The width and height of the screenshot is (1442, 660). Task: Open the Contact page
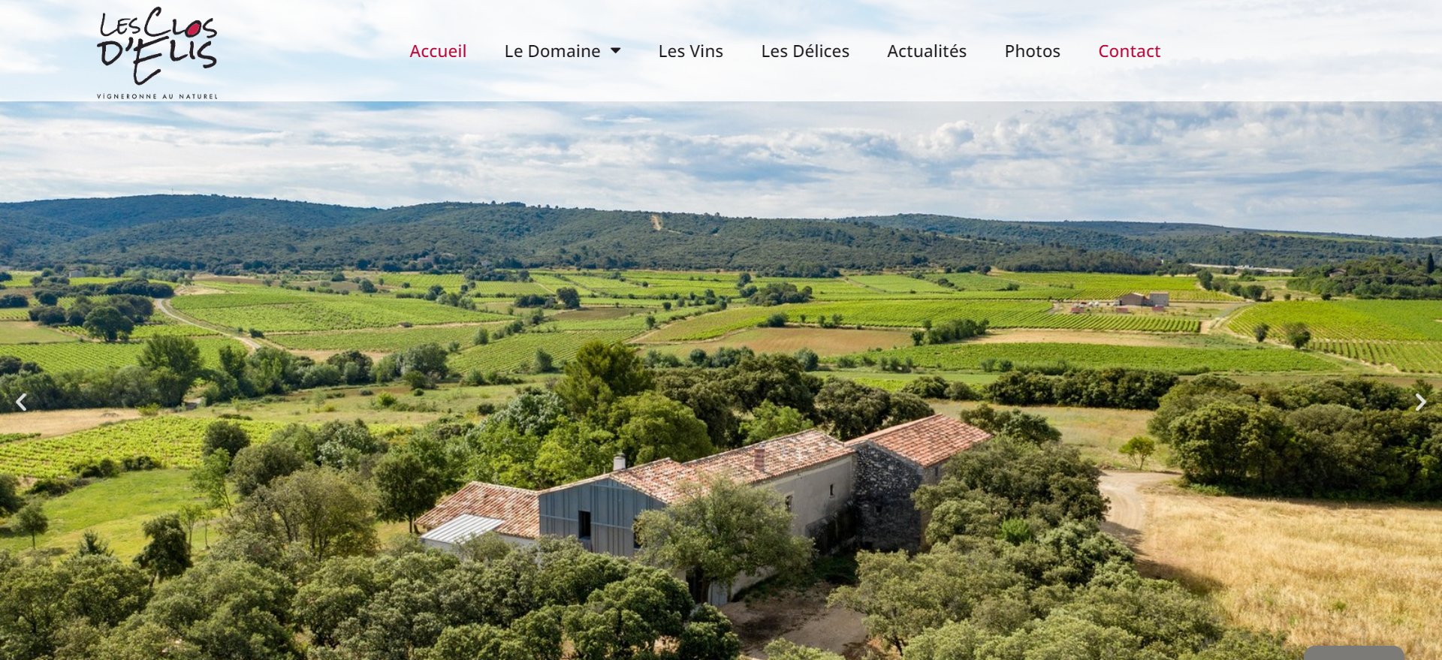pos(1129,51)
